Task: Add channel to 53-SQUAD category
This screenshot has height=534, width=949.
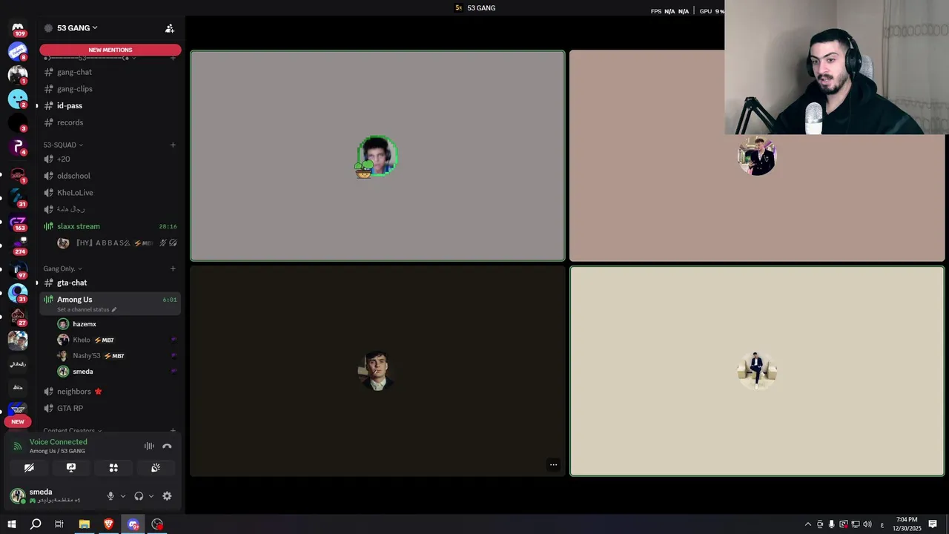Action: click(173, 145)
